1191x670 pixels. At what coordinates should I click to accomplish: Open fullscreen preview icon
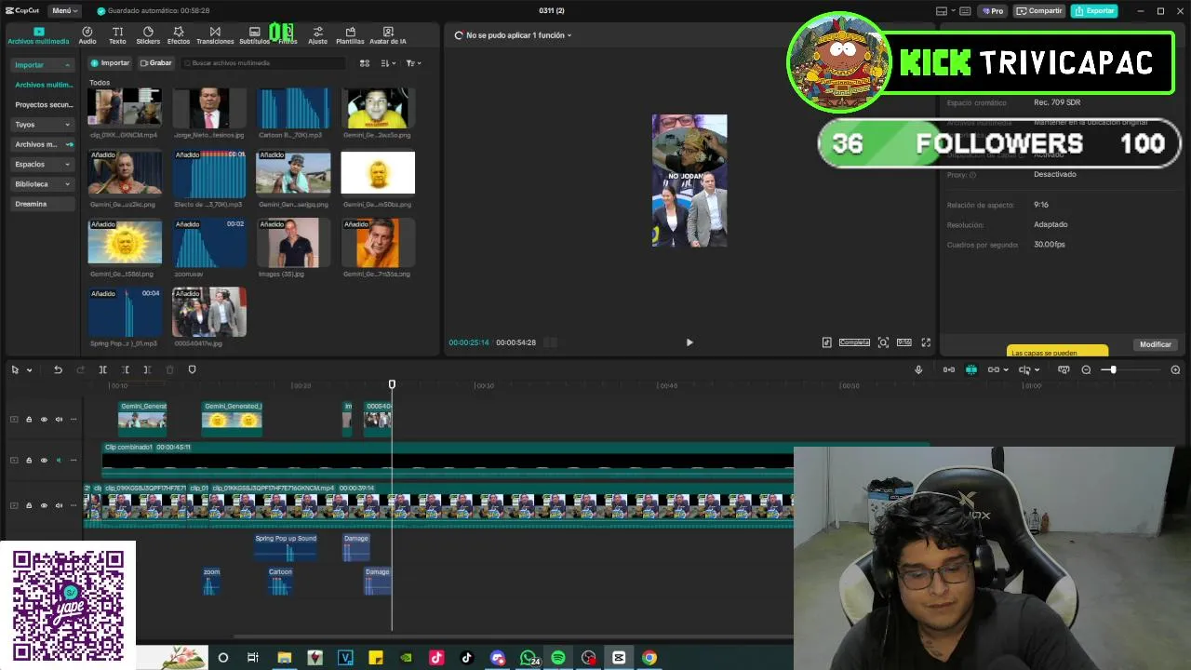click(926, 342)
